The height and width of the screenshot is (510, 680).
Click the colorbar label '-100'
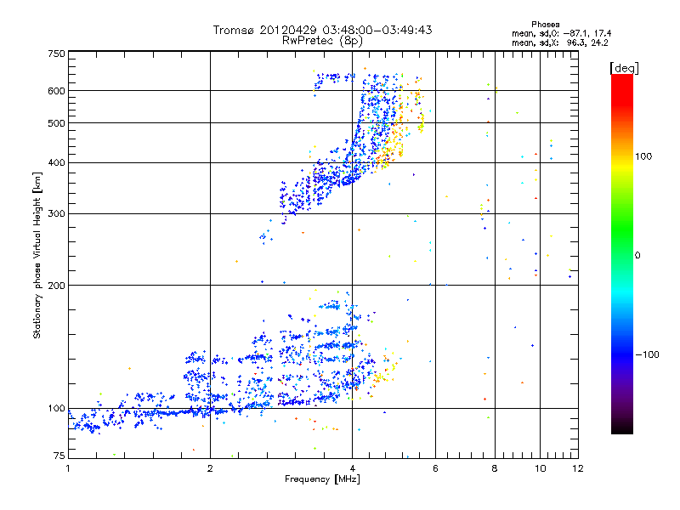(647, 354)
